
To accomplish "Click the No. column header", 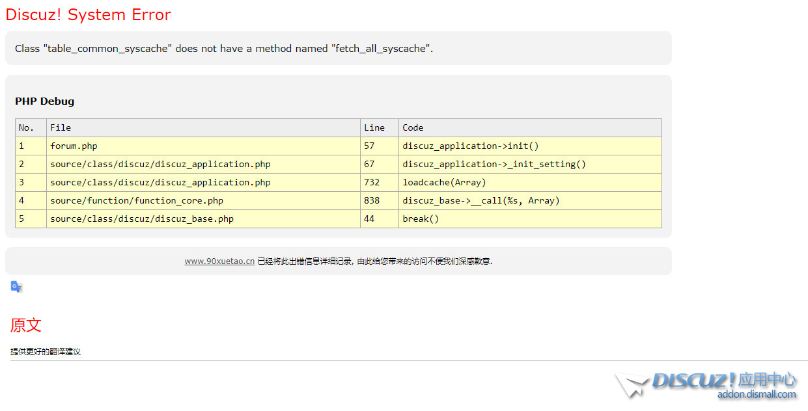I will pyautogui.click(x=26, y=128).
